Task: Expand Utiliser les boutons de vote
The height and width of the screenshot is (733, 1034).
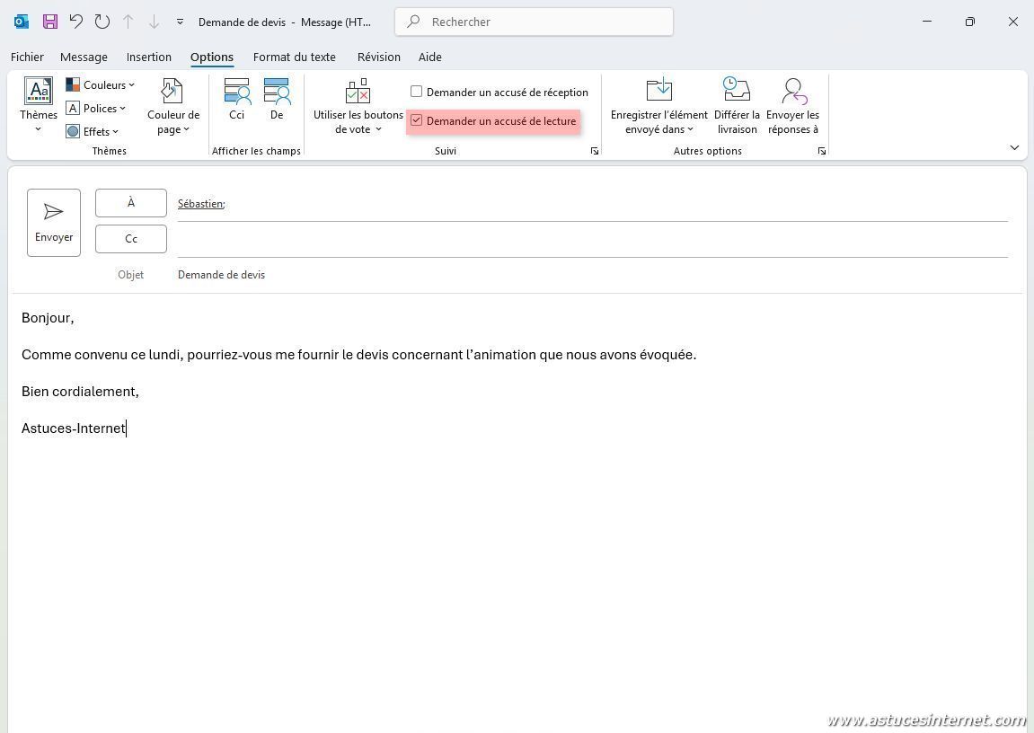Action: coord(358,105)
